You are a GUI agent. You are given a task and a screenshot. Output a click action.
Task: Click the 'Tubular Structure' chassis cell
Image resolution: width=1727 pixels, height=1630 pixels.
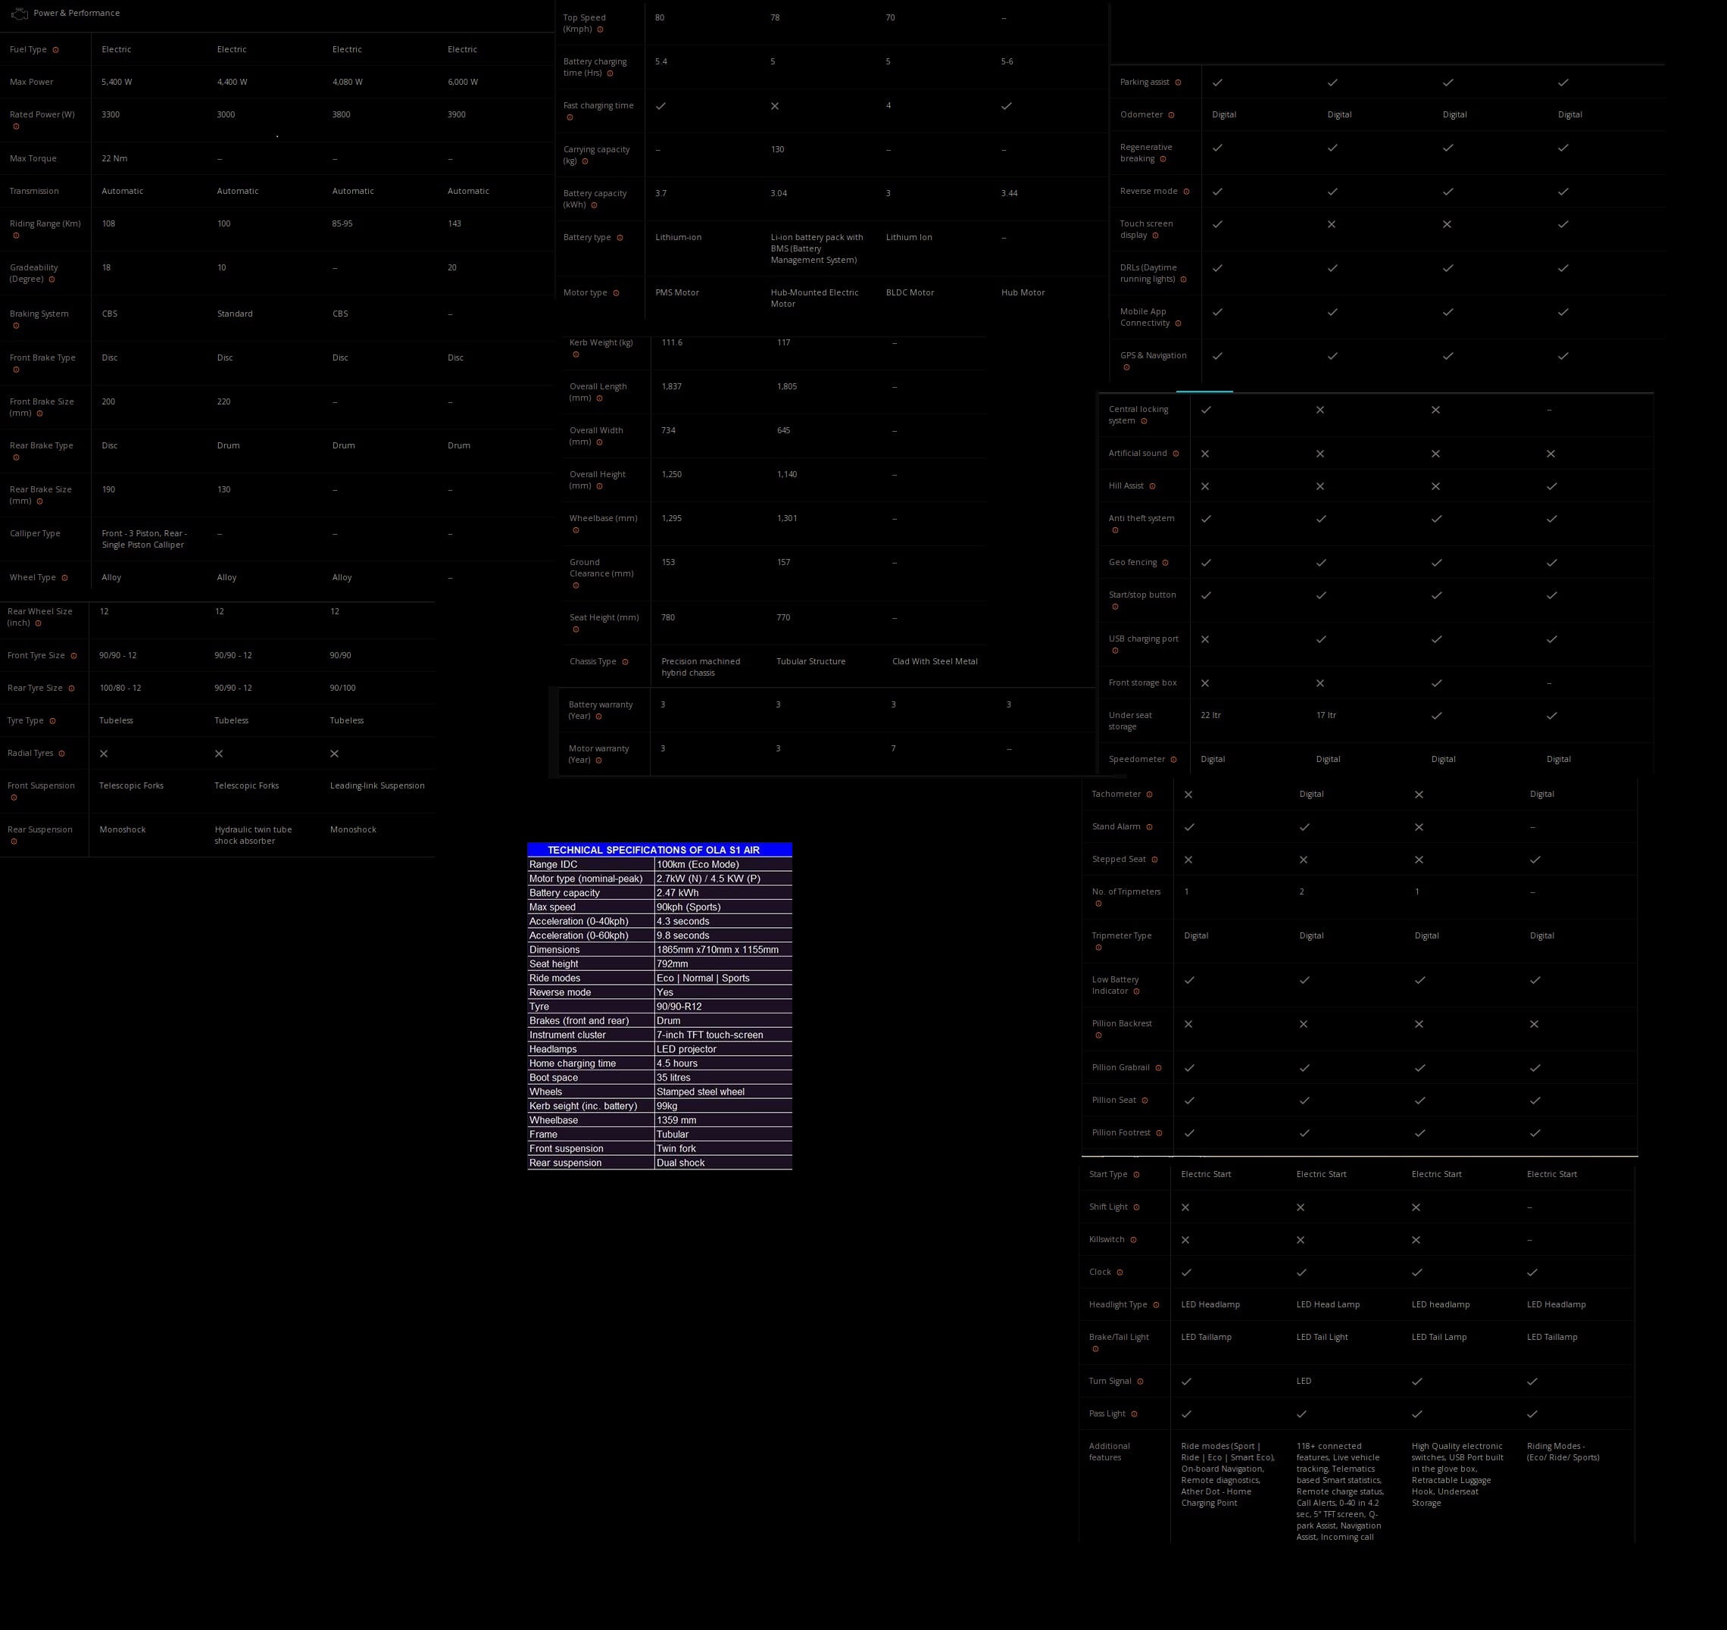pos(810,661)
